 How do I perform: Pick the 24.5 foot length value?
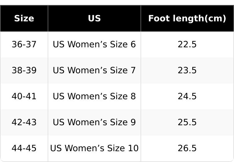click(x=187, y=96)
